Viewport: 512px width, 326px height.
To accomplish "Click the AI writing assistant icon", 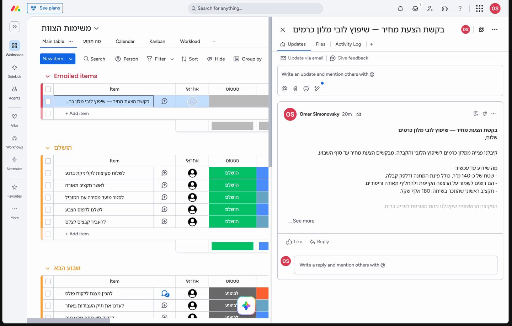I will 317,89.
